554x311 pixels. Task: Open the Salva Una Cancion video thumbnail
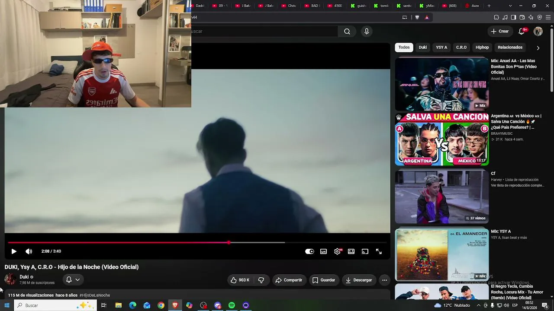(442, 140)
